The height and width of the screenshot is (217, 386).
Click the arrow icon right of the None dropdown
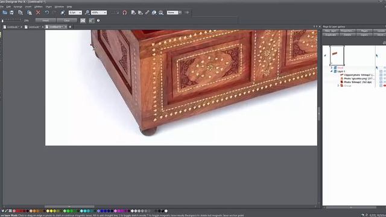pyautogui.click(x=187, y=13)
